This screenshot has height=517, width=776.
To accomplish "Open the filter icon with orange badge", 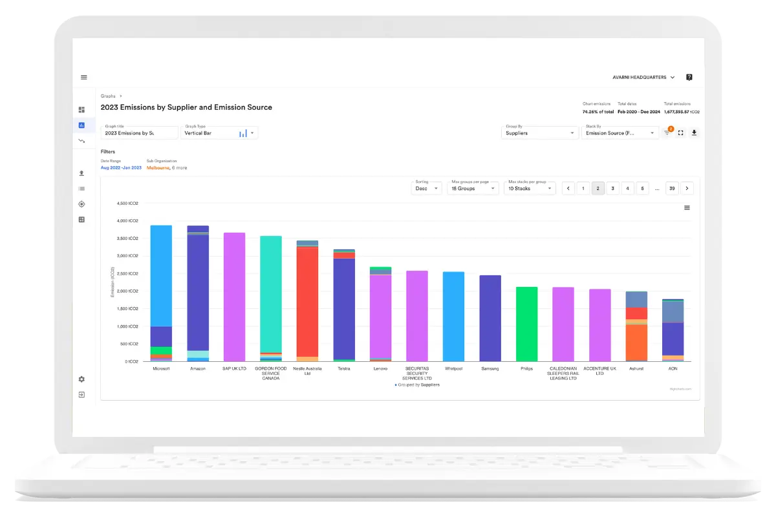I will click(667, 132).
